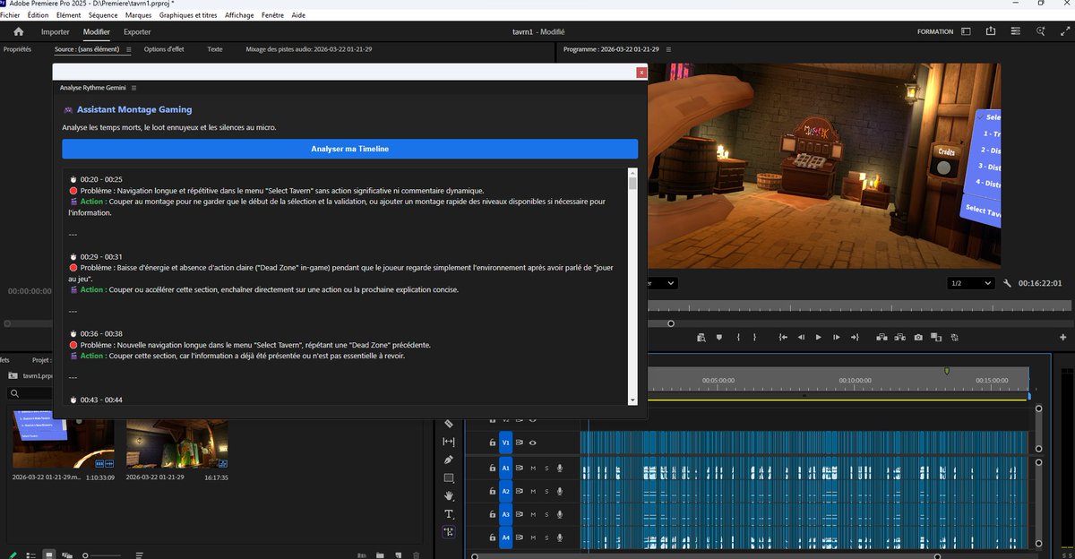Image resolution: width=1075 pixels, height=559 pixels.
Task: Open the Texte panel tab
Action: (x=215, y=49)
